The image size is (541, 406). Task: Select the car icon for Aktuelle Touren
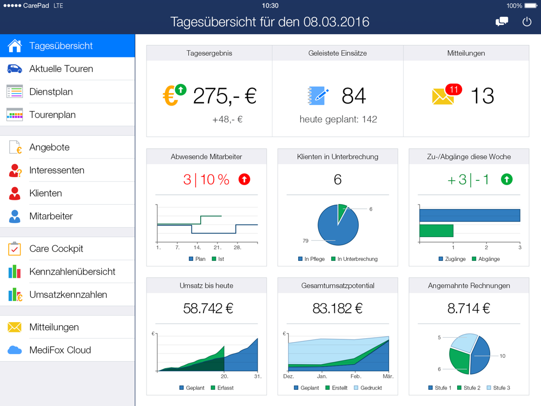point(15,69)
